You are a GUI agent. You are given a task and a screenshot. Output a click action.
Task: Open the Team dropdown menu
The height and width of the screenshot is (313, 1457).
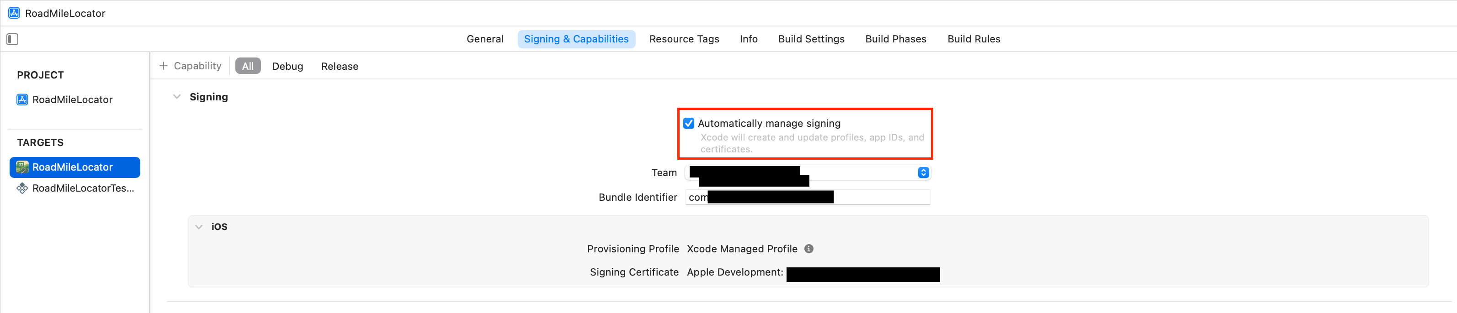pyautogui.click(x=923, y=172)
